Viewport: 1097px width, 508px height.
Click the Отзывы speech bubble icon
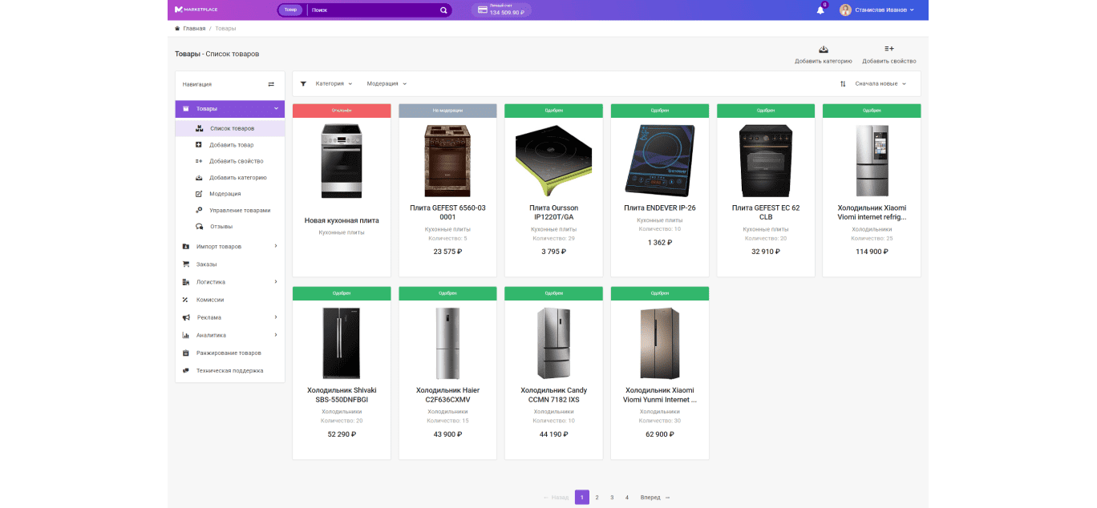click(x=199, y=226)
